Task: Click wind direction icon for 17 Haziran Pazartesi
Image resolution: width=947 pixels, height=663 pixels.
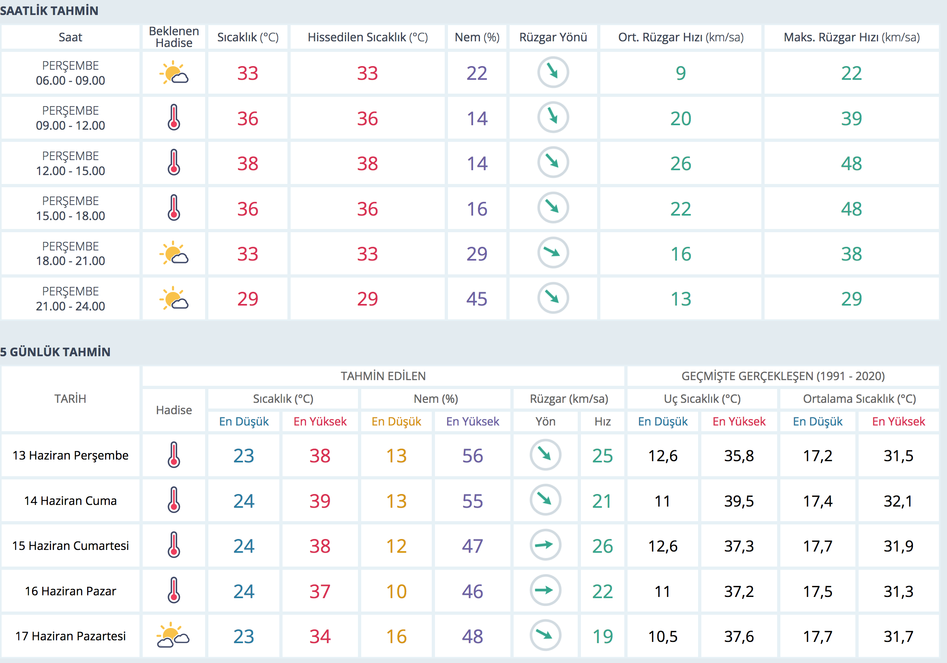Action: click(x=545, y=635)
